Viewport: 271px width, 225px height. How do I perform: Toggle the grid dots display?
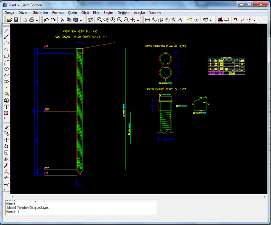click(x=249, y=20)
